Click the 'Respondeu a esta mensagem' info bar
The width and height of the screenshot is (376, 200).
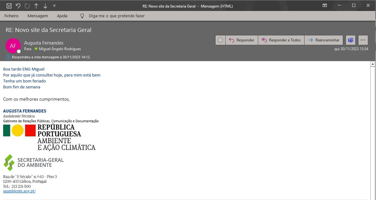[51, 57]
